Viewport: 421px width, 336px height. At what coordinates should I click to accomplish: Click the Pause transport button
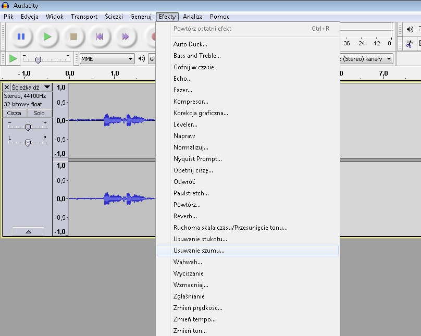tap(21, 36)
